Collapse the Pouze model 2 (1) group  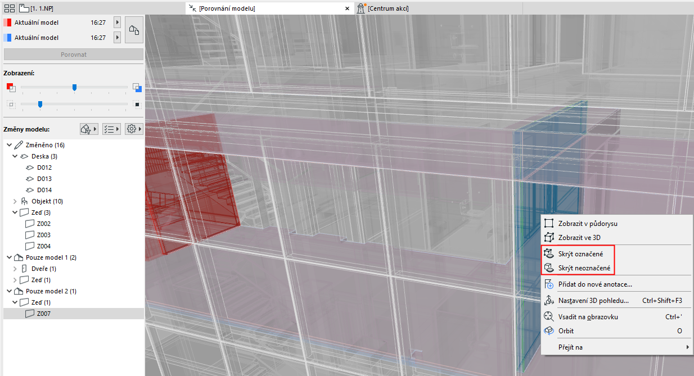pos(9,291)
